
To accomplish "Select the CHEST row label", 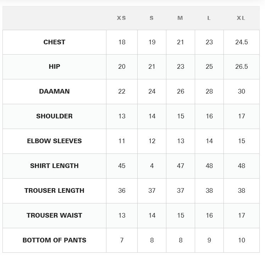I will pyautogui.click(x=54, y=42).
